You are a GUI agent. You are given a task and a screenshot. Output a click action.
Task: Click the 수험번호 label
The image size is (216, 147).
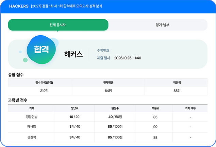(103, 50)
